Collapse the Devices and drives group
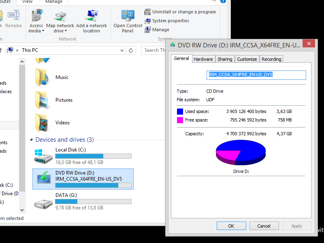 point(32,140)
